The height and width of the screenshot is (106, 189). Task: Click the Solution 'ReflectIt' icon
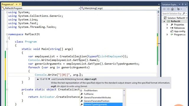click(x=165, y=18)
